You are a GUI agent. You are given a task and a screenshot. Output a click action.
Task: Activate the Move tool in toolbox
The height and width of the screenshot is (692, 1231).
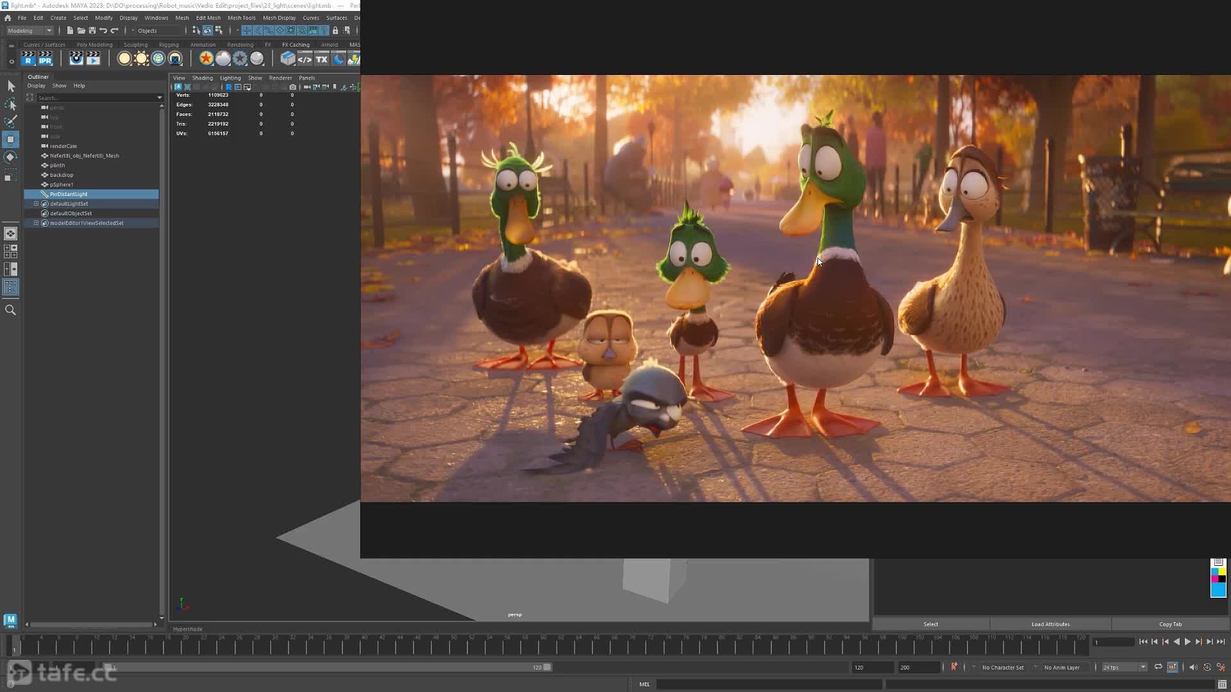click(11, 139)
